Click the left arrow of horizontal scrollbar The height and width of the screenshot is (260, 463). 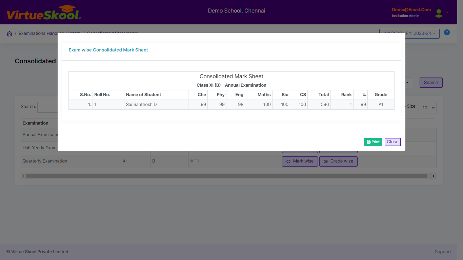[x=23, y=176]
